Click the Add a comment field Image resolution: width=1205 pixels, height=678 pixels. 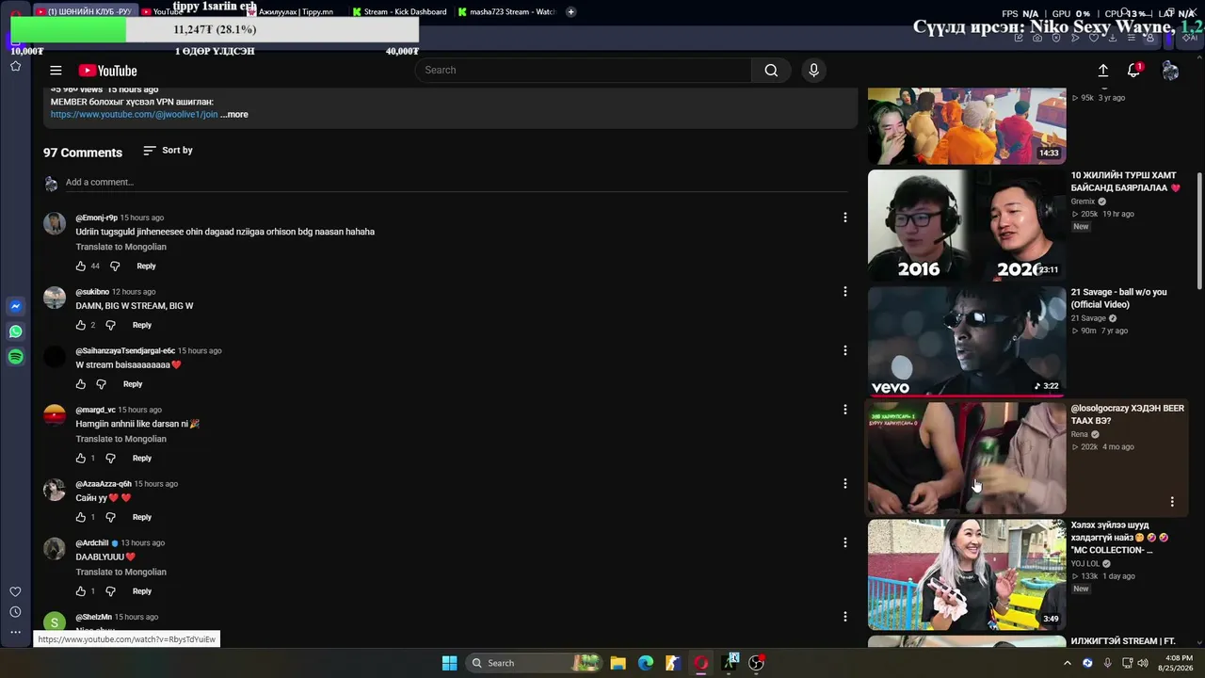pyautogui.click(x=456, y=183)
